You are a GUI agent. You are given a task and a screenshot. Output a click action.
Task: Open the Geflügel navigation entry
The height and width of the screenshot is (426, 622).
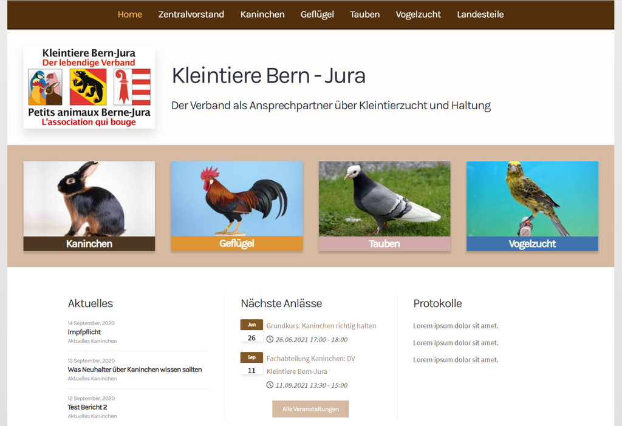coord(317,14)
